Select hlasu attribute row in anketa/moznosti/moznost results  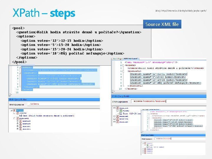(126, 111)
